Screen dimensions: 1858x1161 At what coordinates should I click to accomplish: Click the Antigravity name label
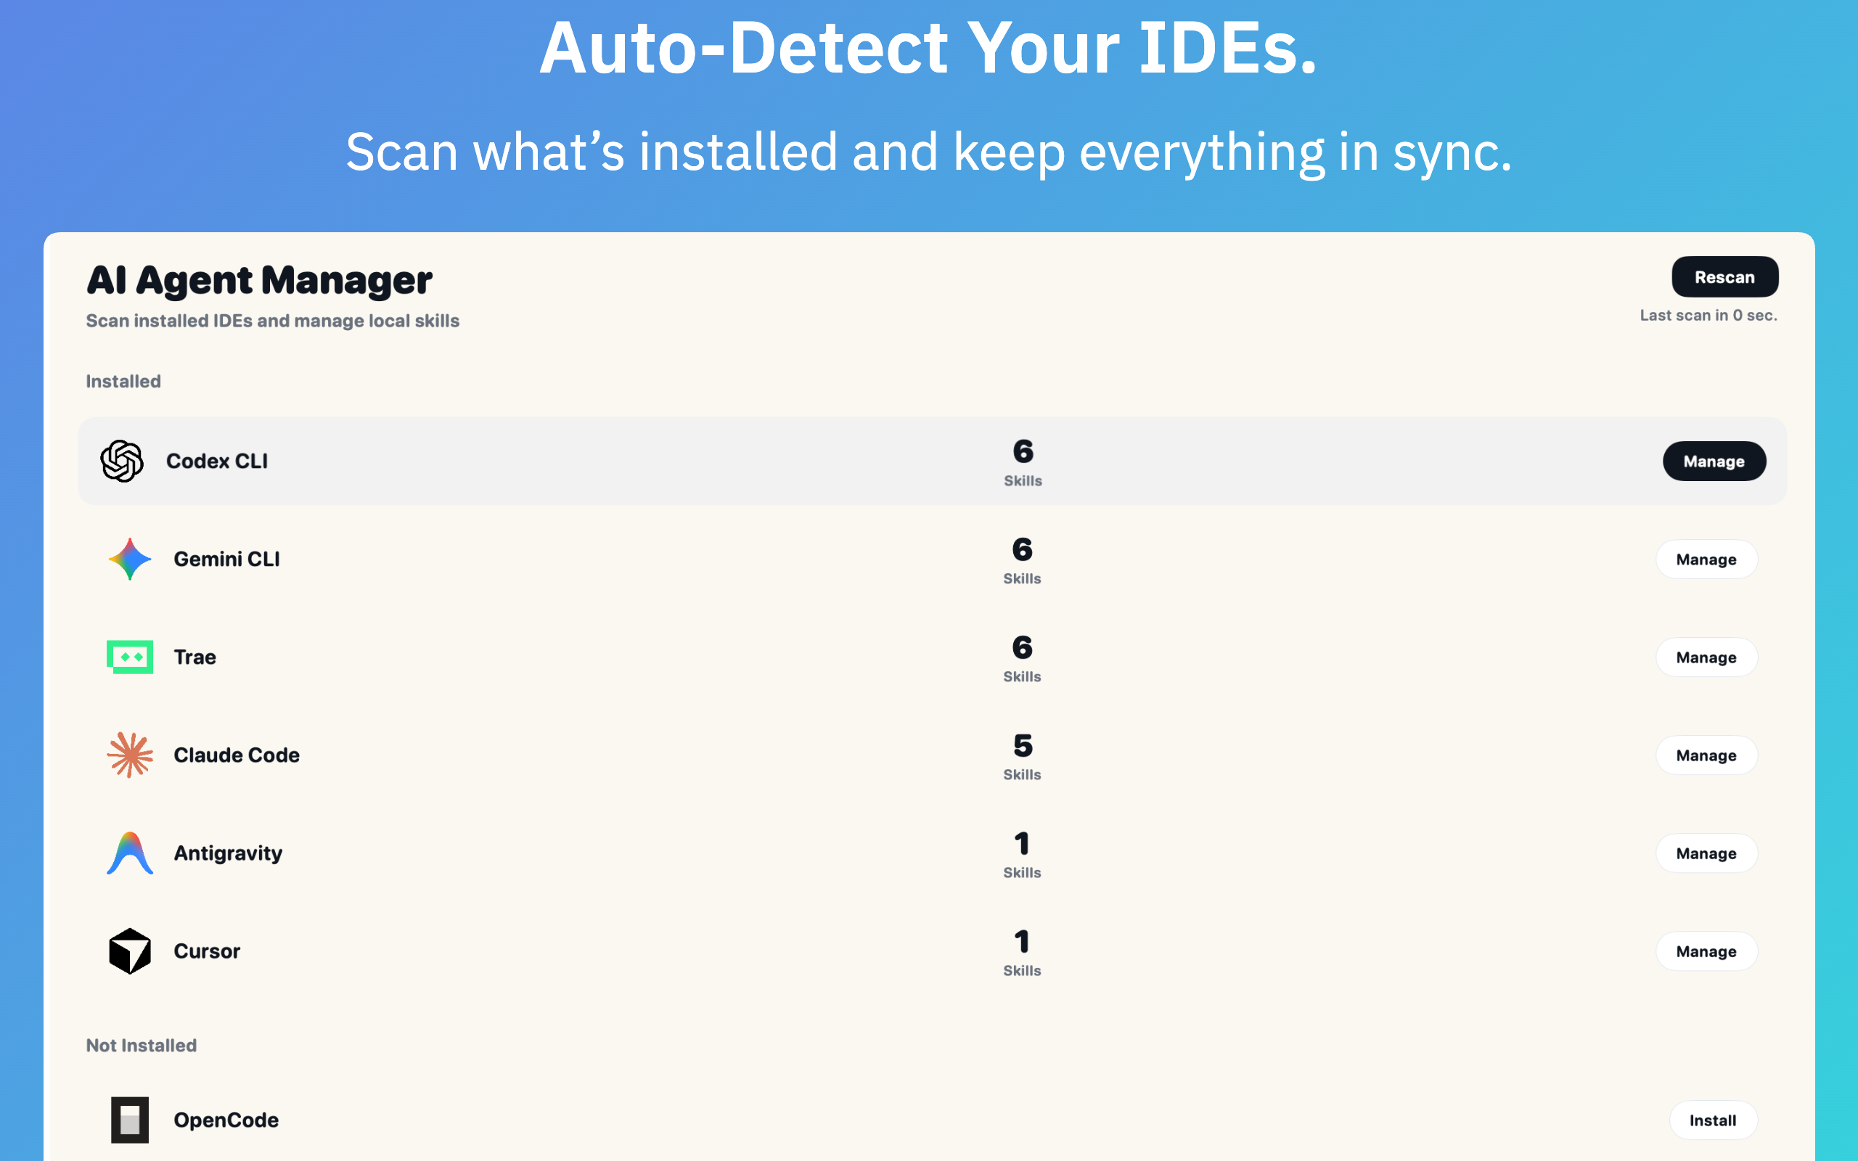[x=228, y=853]
